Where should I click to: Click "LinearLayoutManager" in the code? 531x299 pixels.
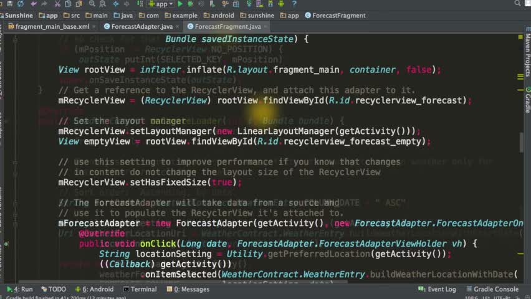coord(285,131)
